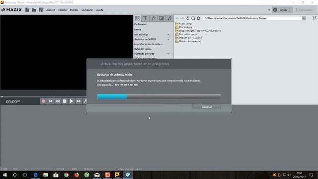Image resolution: width=318 pixels, height=179 pixels.
Task: Expand Mis archivos section
Action: tap(168, 35)
